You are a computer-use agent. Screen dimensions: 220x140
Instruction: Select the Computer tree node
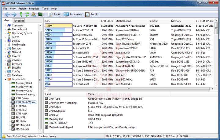pyautogui.click(x=16, y=26)
